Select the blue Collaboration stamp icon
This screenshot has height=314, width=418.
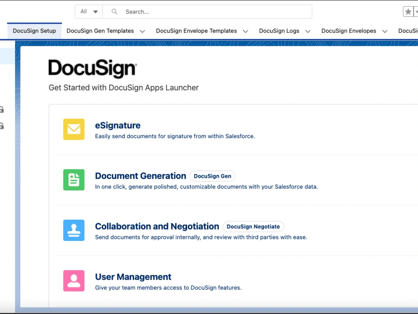[74, 230]
